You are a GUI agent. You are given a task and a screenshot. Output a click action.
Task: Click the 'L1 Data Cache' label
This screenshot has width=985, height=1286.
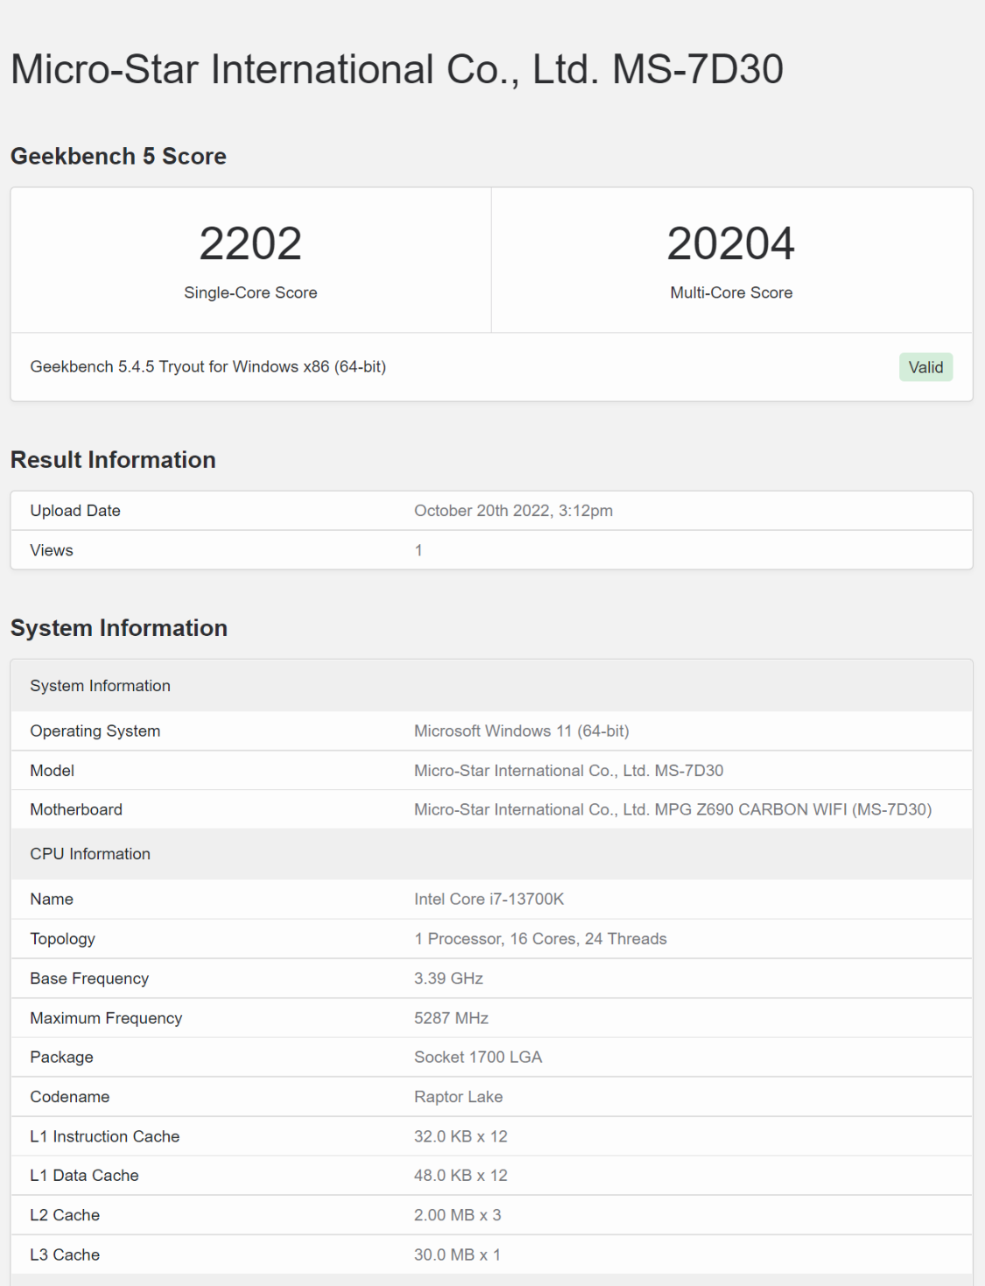click(84, 1176)
